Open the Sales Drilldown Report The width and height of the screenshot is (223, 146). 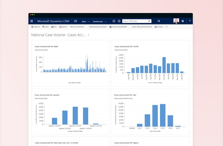coord(142,27)
